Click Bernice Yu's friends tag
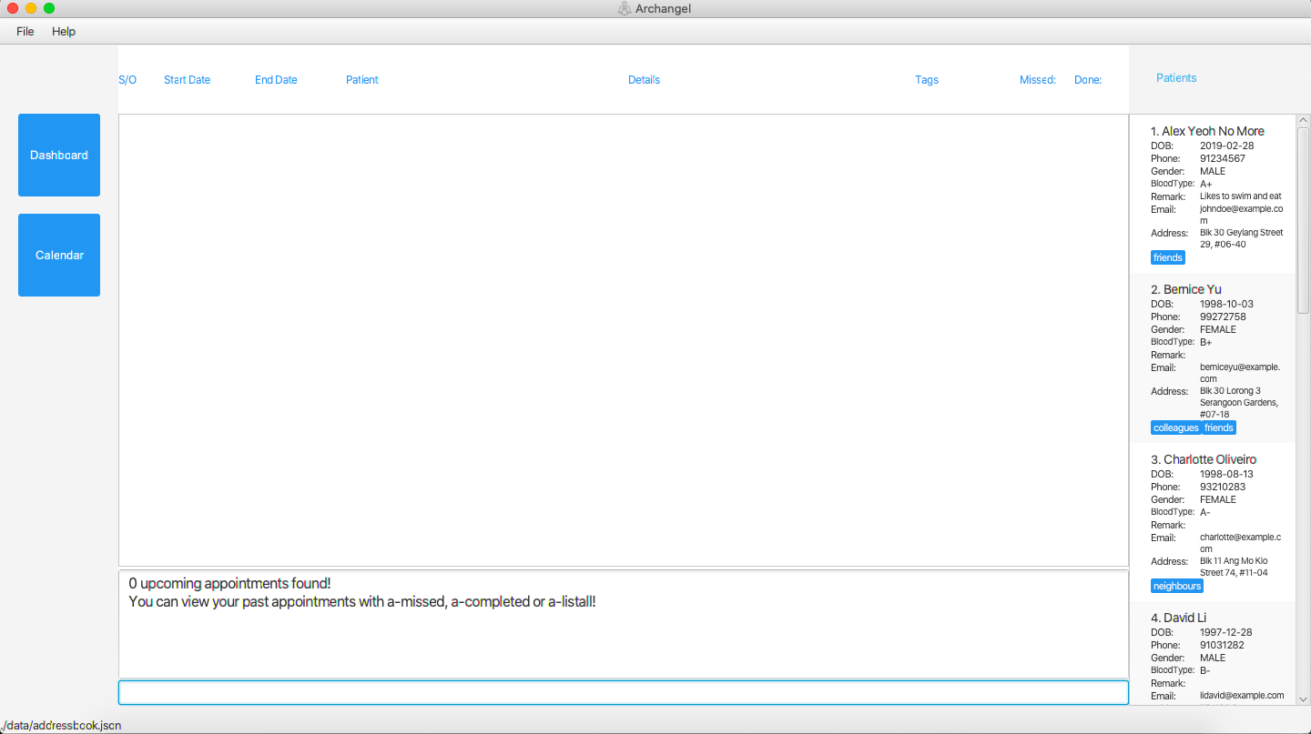The image size is (1311, 734). (1219, 427)
